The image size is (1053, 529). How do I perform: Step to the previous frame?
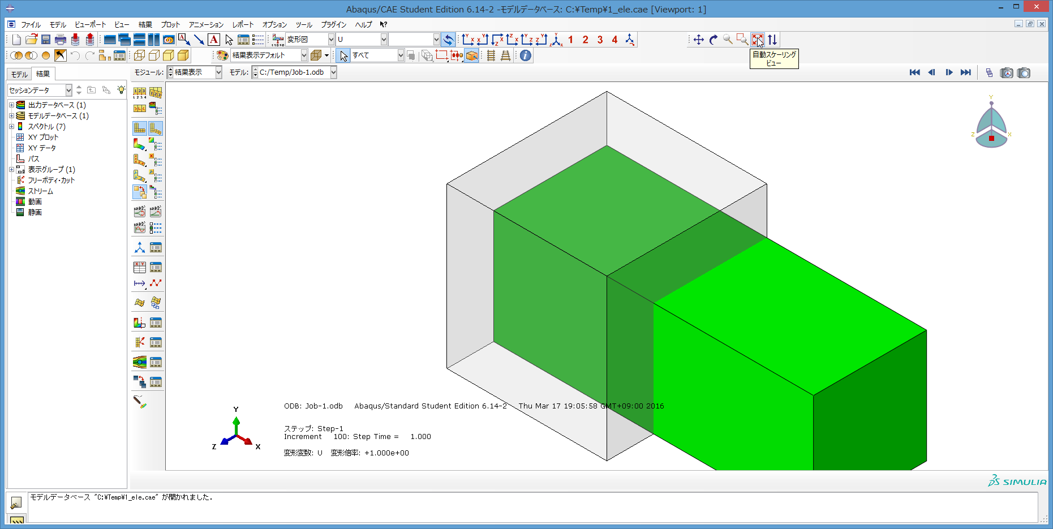click(x=932, y=72)
